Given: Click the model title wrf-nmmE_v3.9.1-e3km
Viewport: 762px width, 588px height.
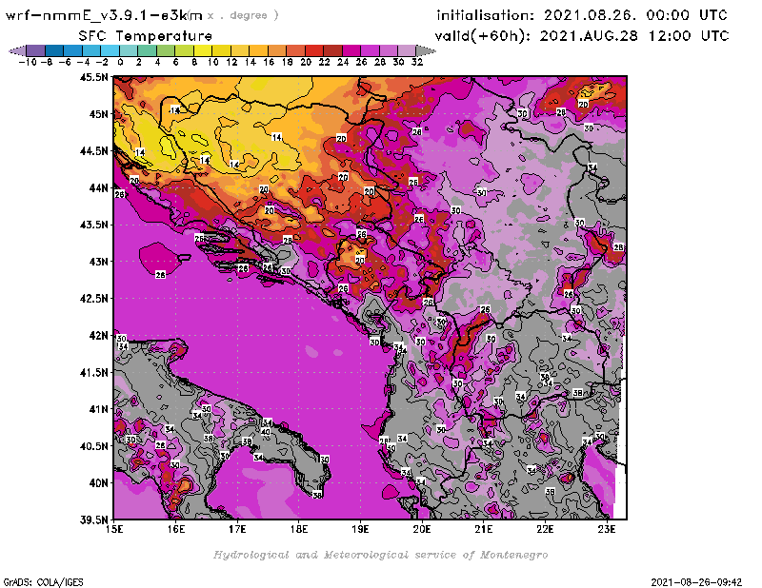Looking at the screenshot, I should [104, 15].
